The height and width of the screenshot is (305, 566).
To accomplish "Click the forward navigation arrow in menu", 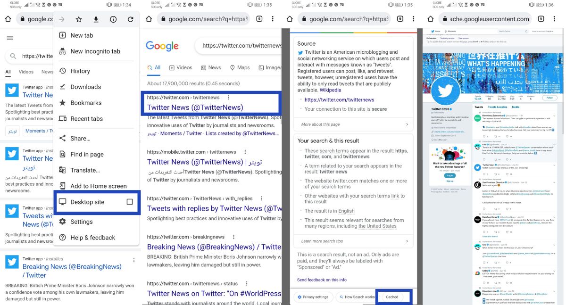I will (x=62, y=19).
